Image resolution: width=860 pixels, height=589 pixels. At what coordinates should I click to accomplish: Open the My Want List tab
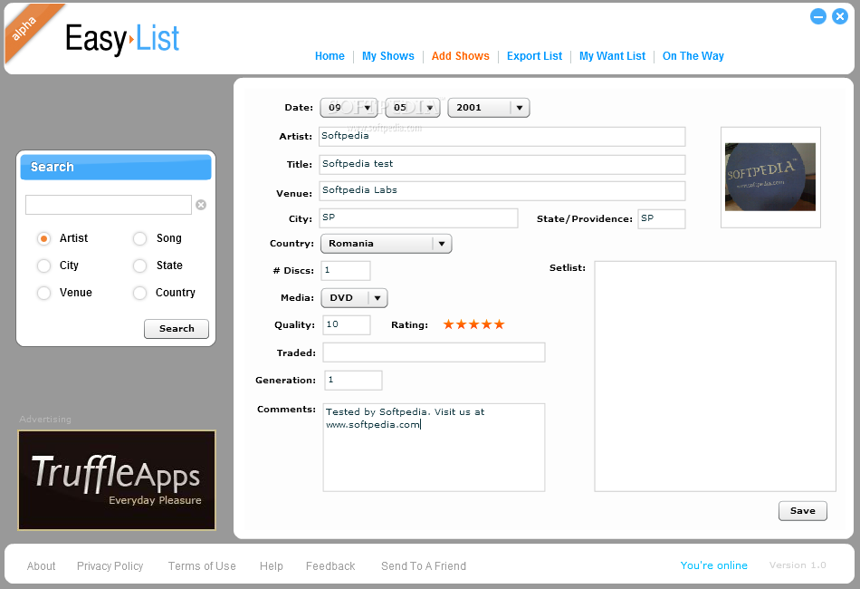tap(612, 56)
